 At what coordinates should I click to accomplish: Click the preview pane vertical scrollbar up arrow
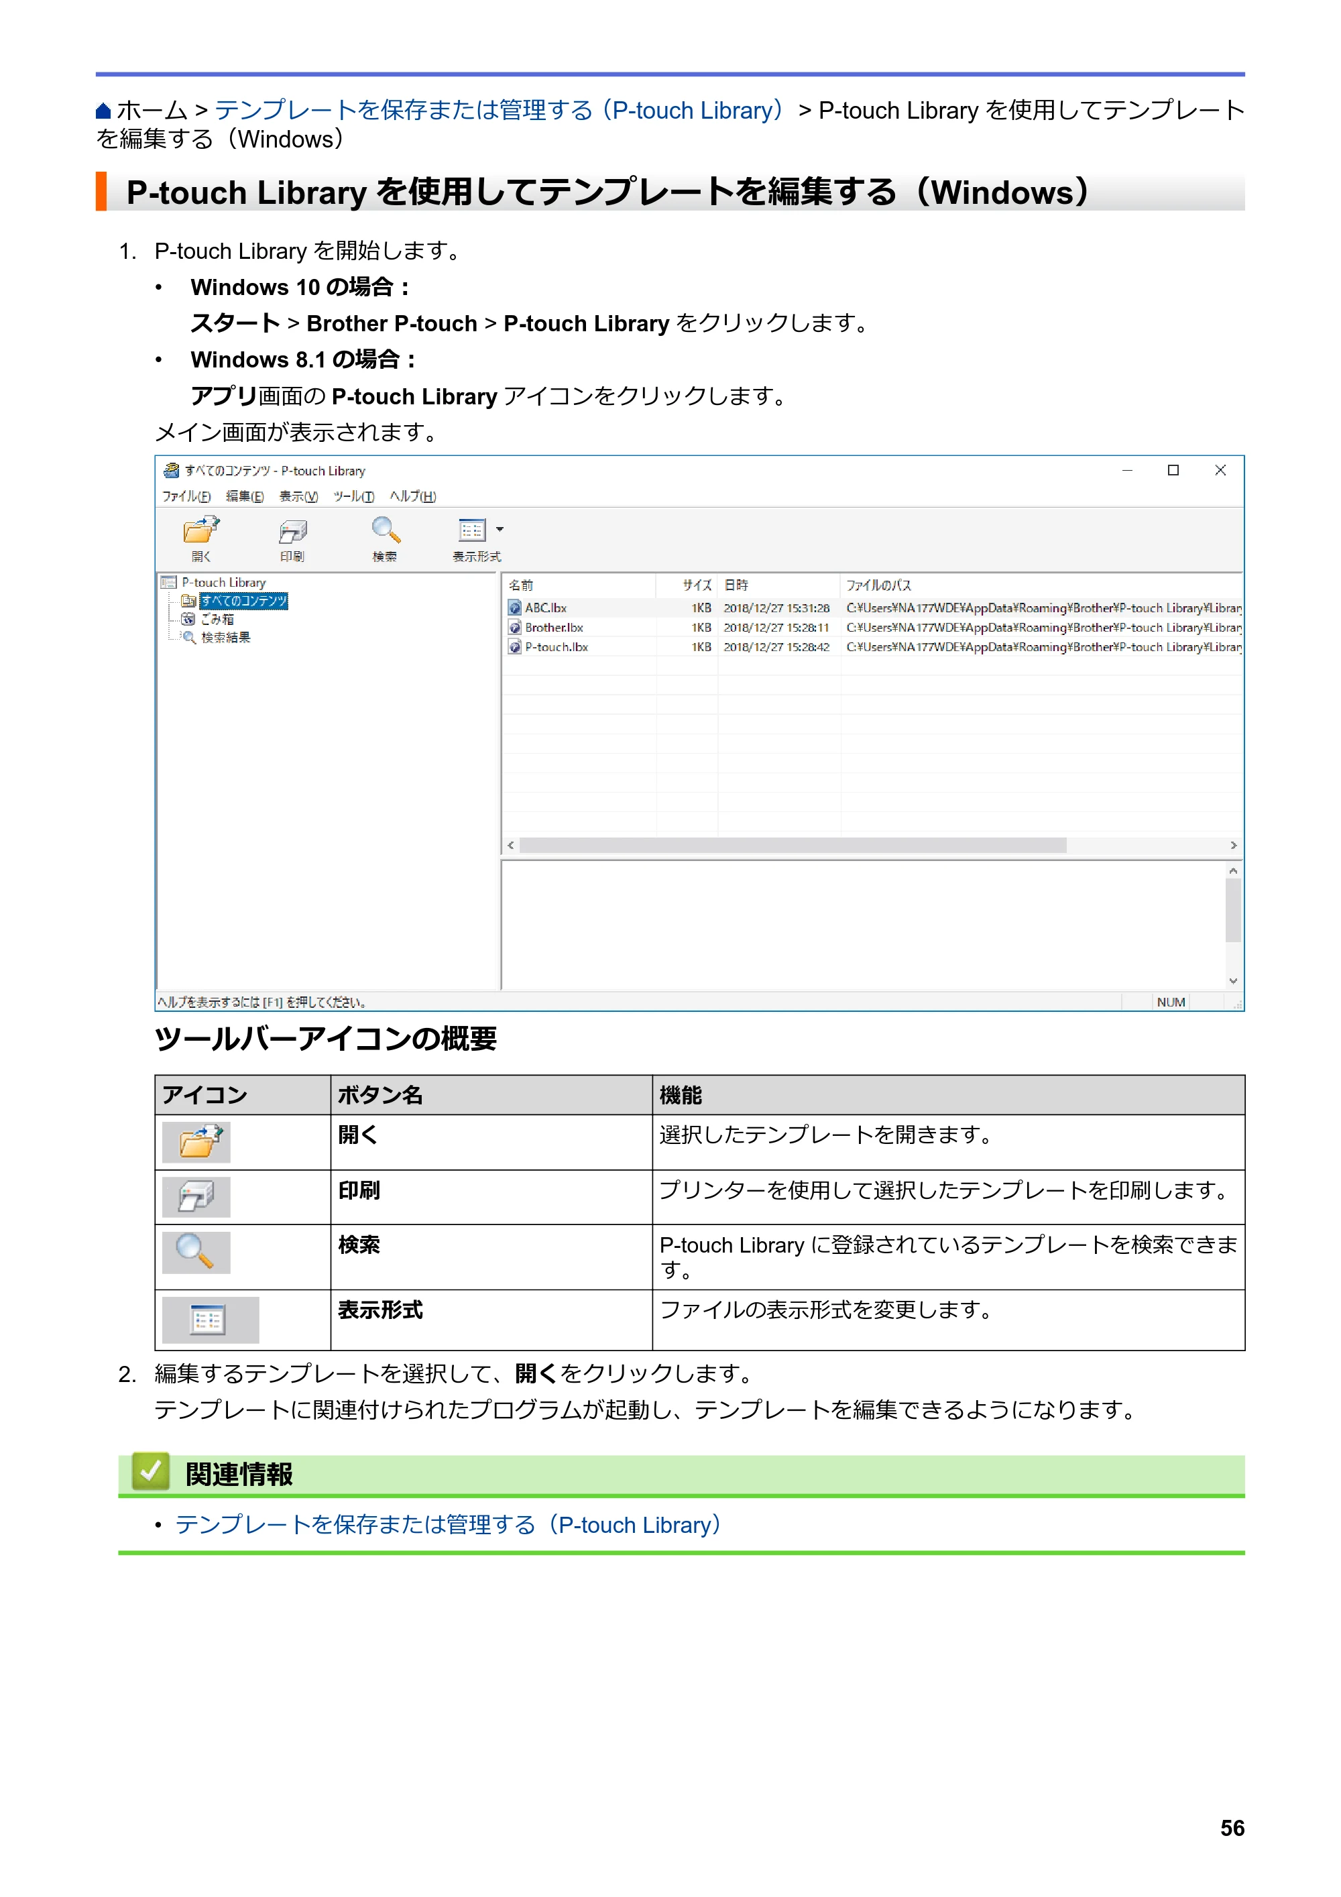[x=1233, y=871]
